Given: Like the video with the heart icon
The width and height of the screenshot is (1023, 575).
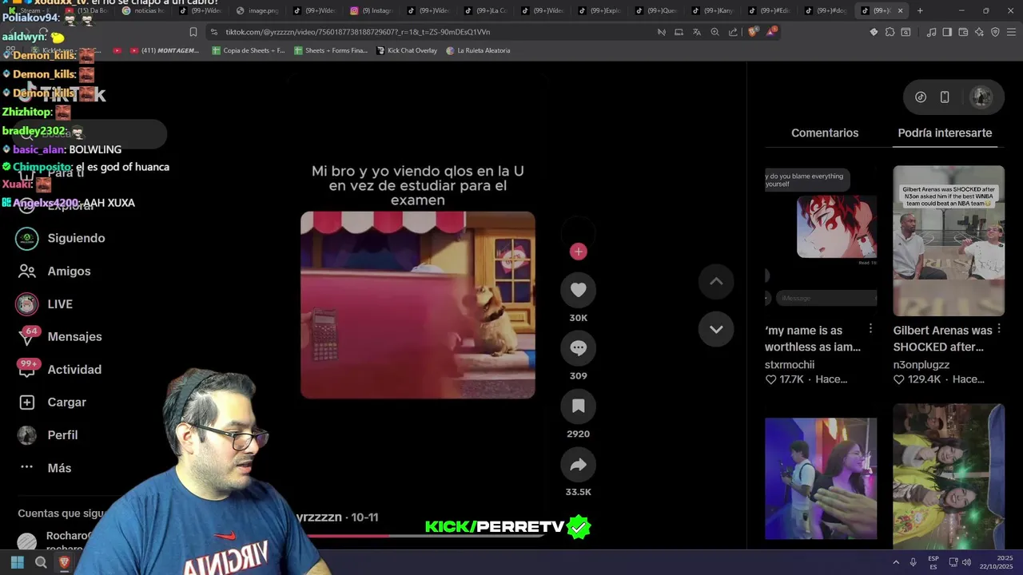Looking at the screenshot, I should 578,290.
